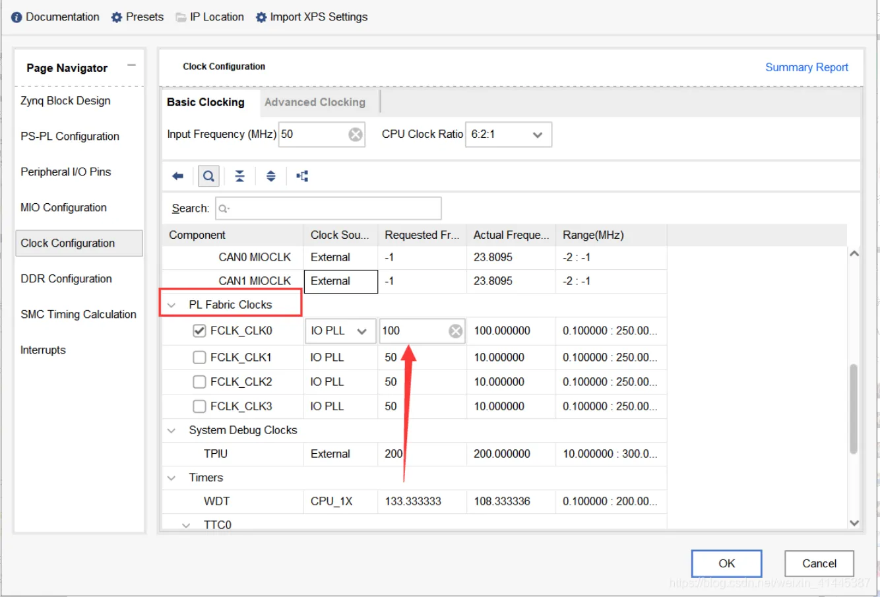Click in the Search text box
This screenshot has width=880, height=597.
(x=329, y=208)
